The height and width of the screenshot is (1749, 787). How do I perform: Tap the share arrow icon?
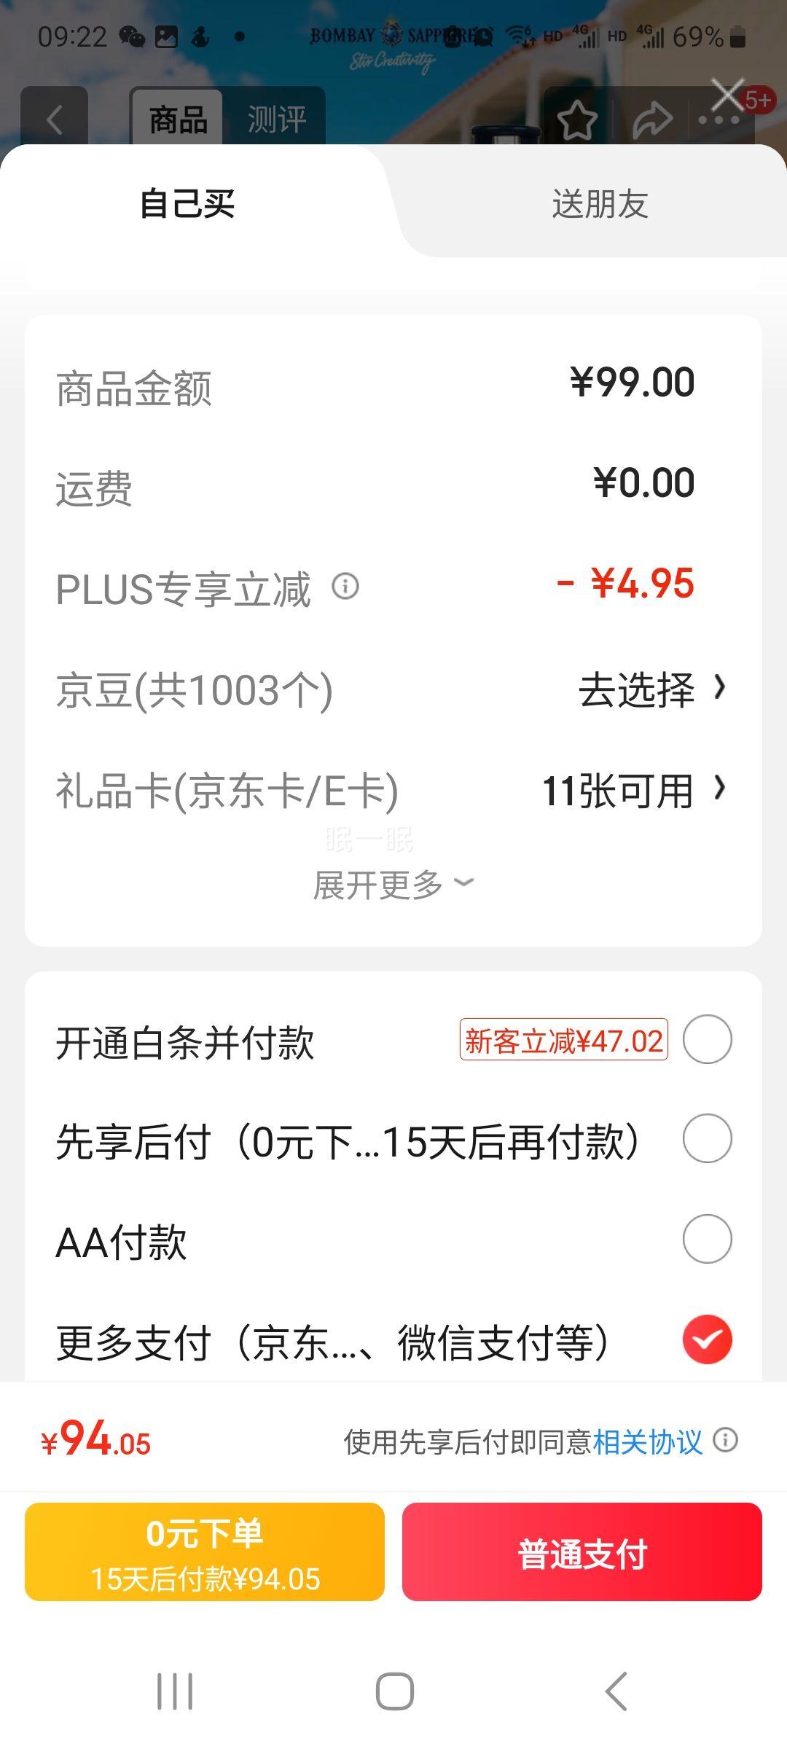[x=652, y=120]
